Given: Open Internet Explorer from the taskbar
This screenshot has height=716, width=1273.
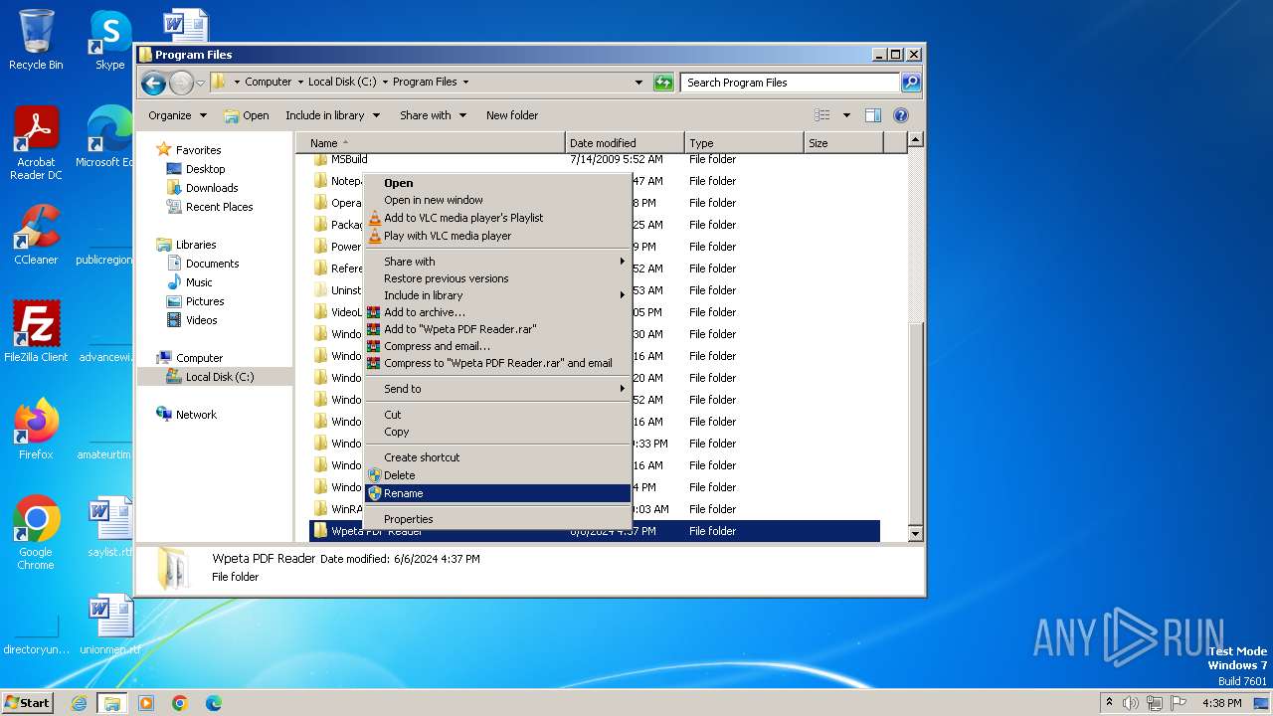Looking at the screenshot, I should coord(80,703).
